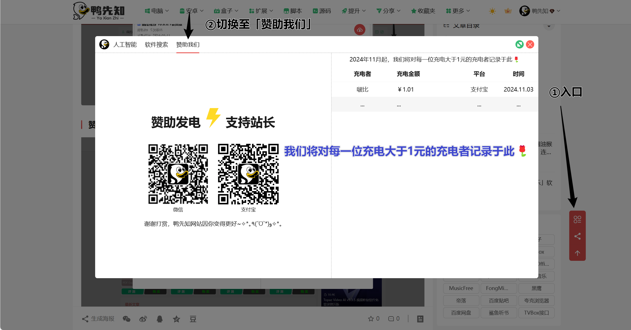Open the FongMi... tag
The width and height of the screenshot is (631, 330).
499,288
